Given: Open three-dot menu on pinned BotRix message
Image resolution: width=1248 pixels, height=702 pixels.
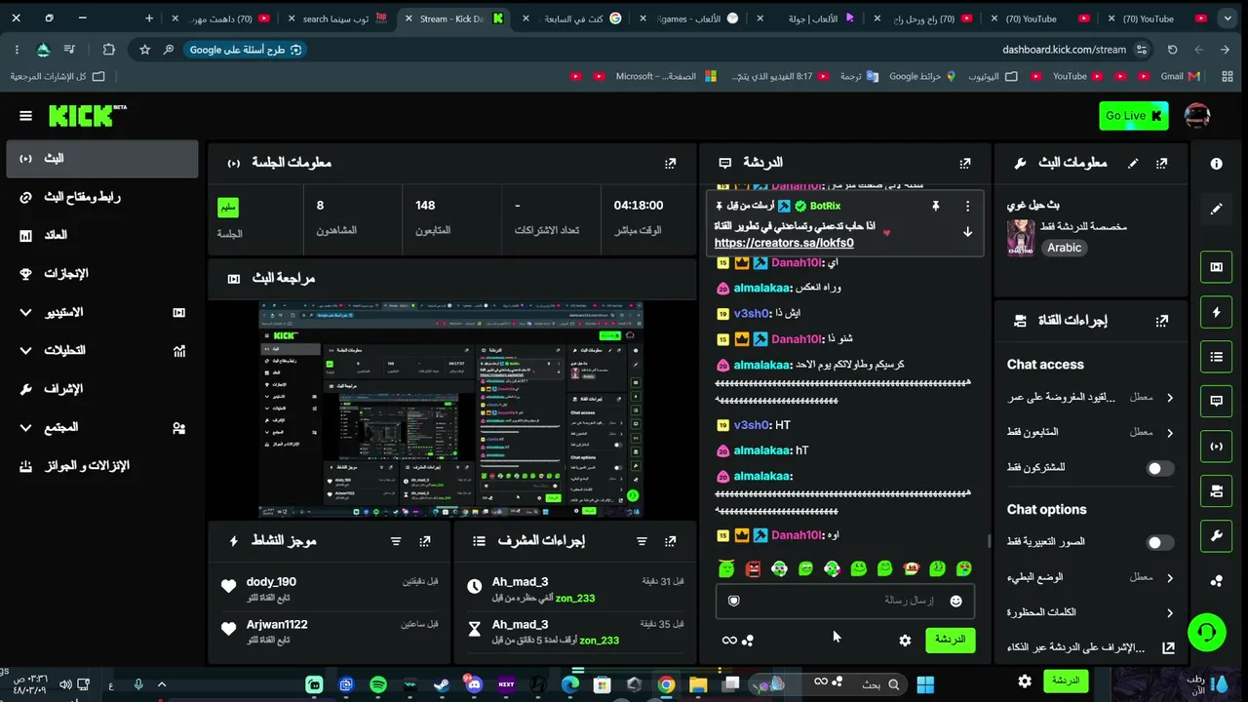Looking at the screenshot, I should tap(967, 206).
